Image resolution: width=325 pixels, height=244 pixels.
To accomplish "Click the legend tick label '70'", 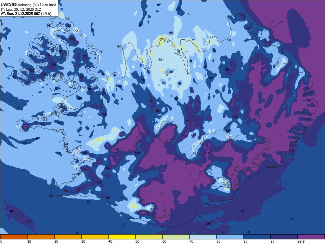I will pos(191,241).
